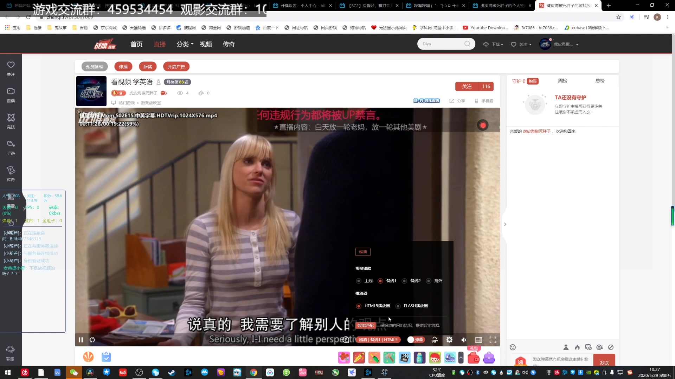The image size is (675, 379).
Task: Click the 购买 guardian purchase button
Action: coord(533,81)
